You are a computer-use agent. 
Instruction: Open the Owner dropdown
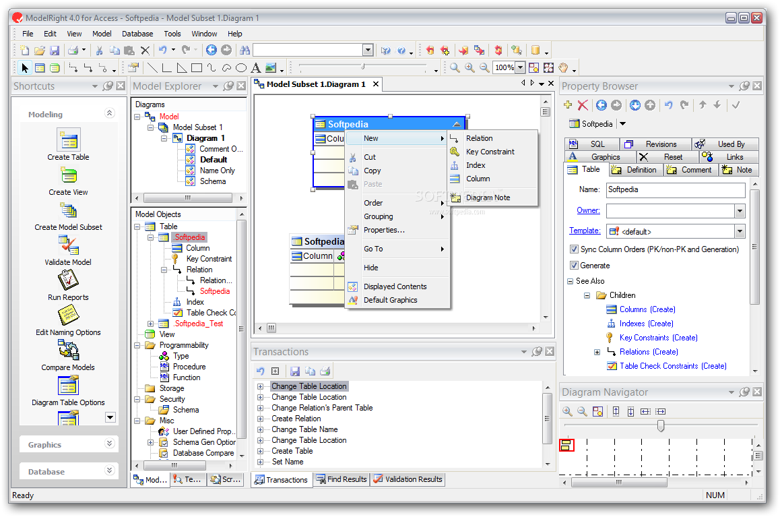740,211
